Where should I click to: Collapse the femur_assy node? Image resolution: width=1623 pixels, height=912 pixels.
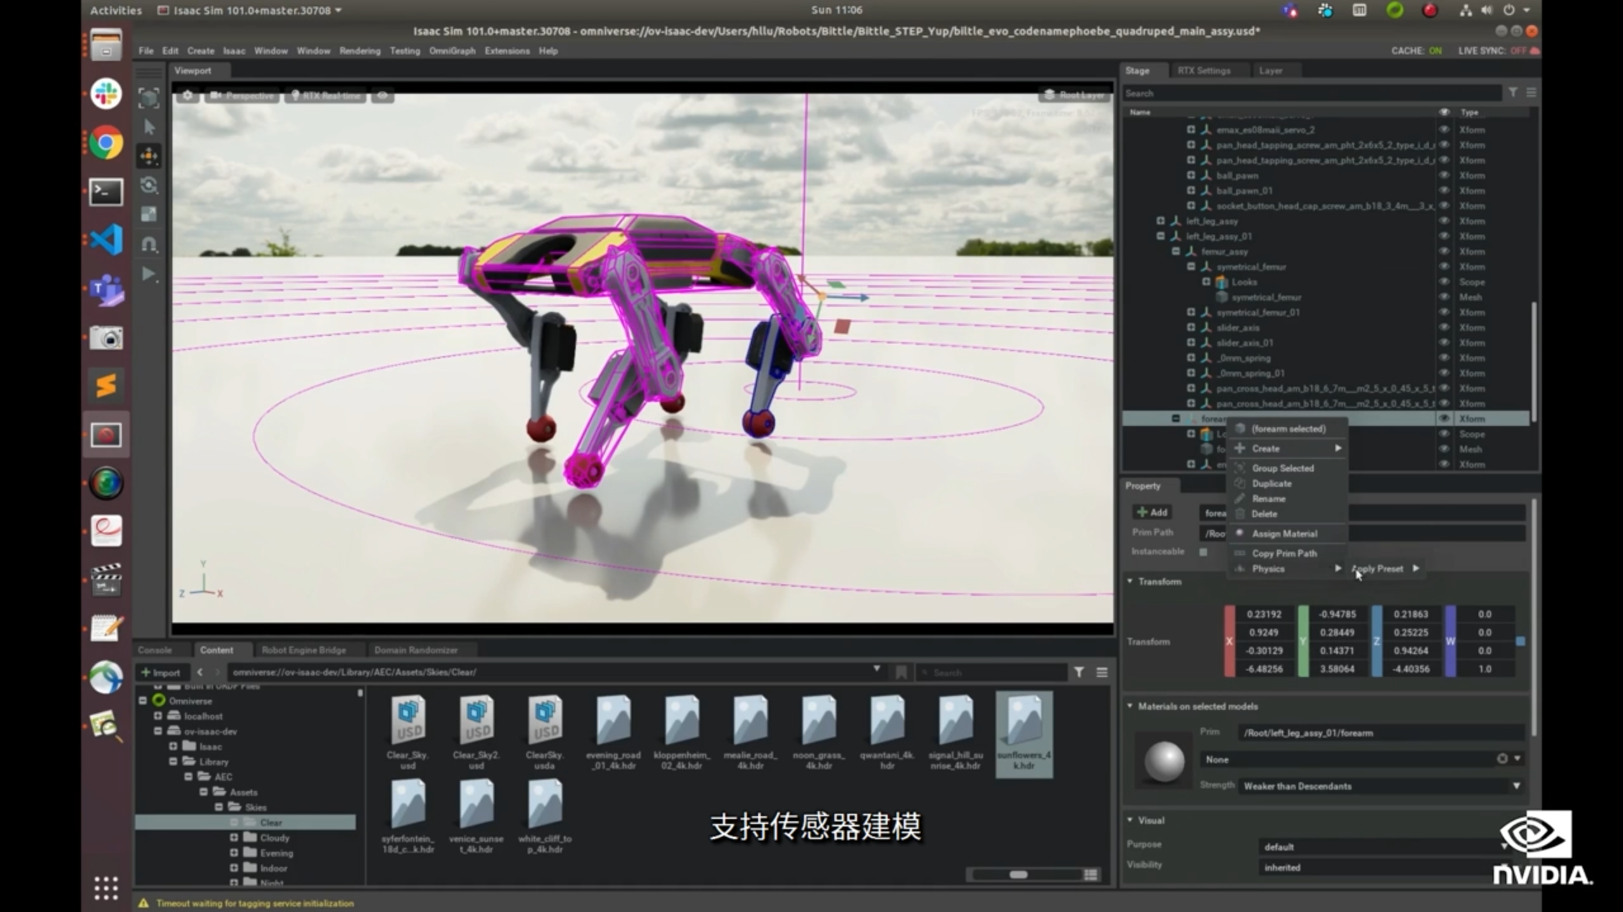click(x=1175, y=251)
